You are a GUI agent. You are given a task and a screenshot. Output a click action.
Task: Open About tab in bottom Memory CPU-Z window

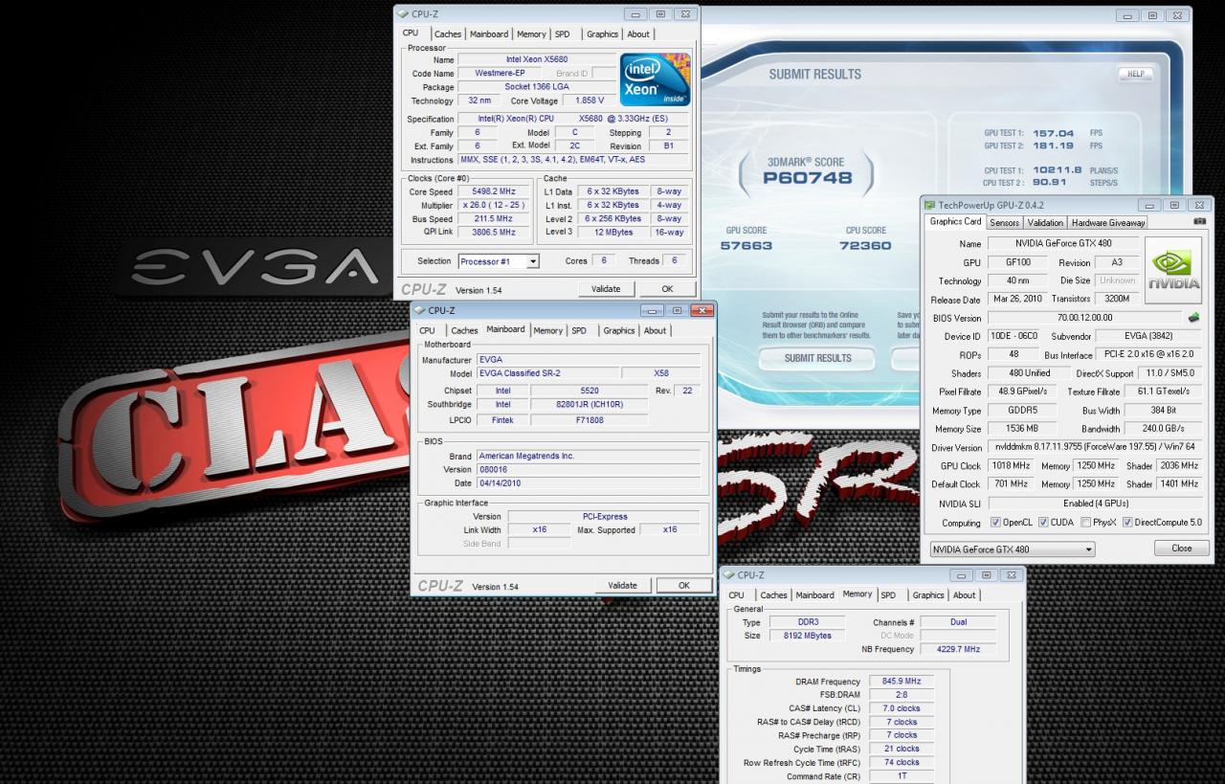click(964, 595)
